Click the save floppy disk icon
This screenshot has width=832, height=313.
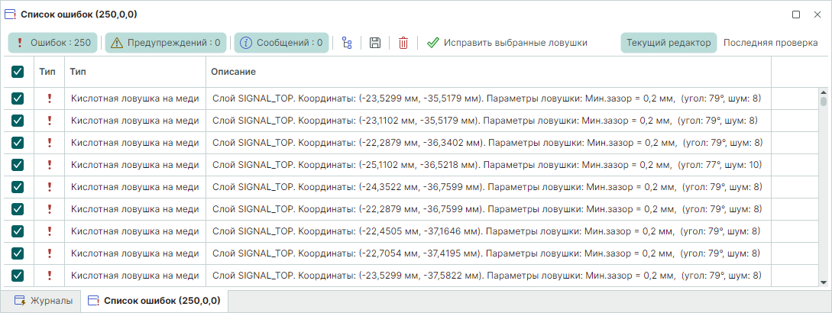[375, 43]
